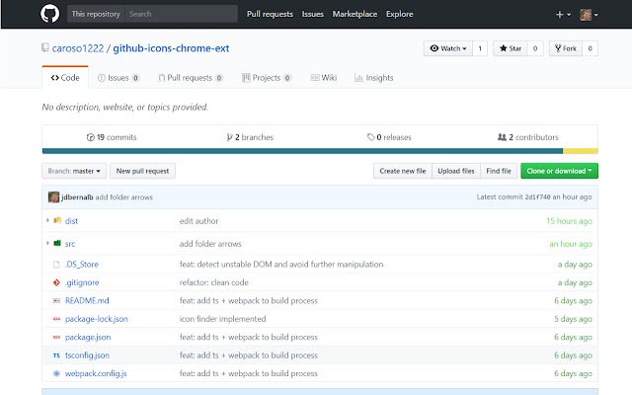Viewport: 632px width, 395px height.
Task: Expand the src folder arrow
Action: 47,243
